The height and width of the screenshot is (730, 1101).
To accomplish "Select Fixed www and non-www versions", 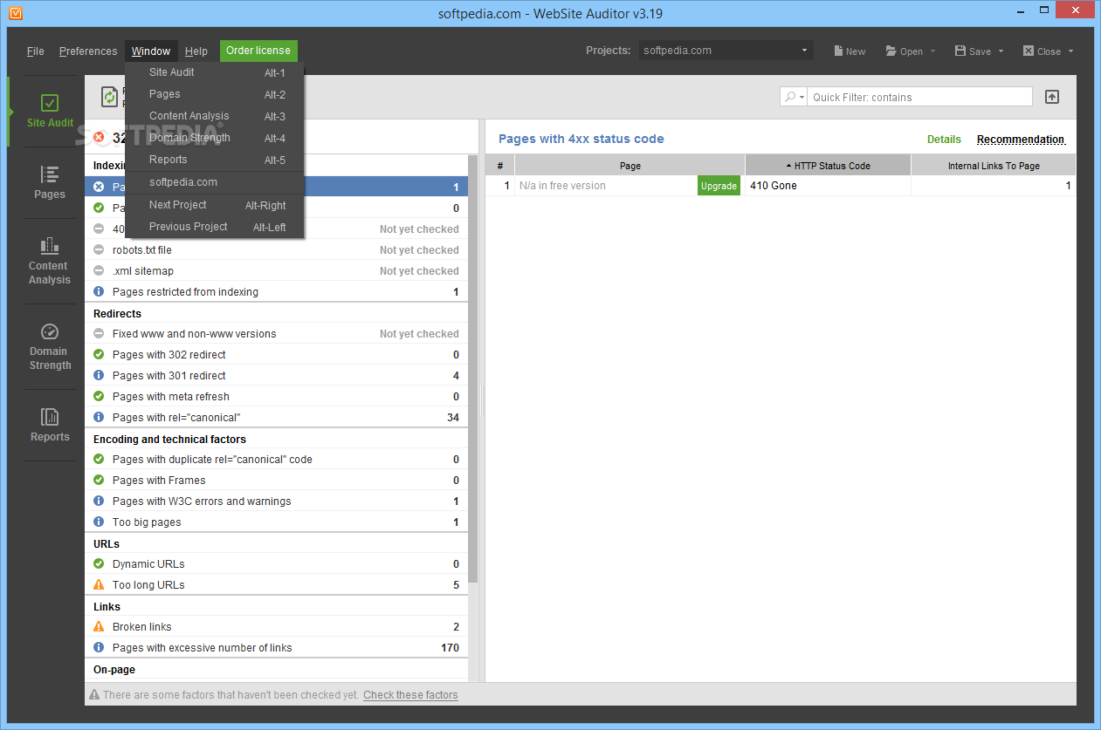I will pyautogui.click(x=277, y=334).
